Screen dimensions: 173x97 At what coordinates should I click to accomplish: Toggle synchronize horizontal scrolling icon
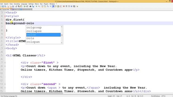pos(45,6)
